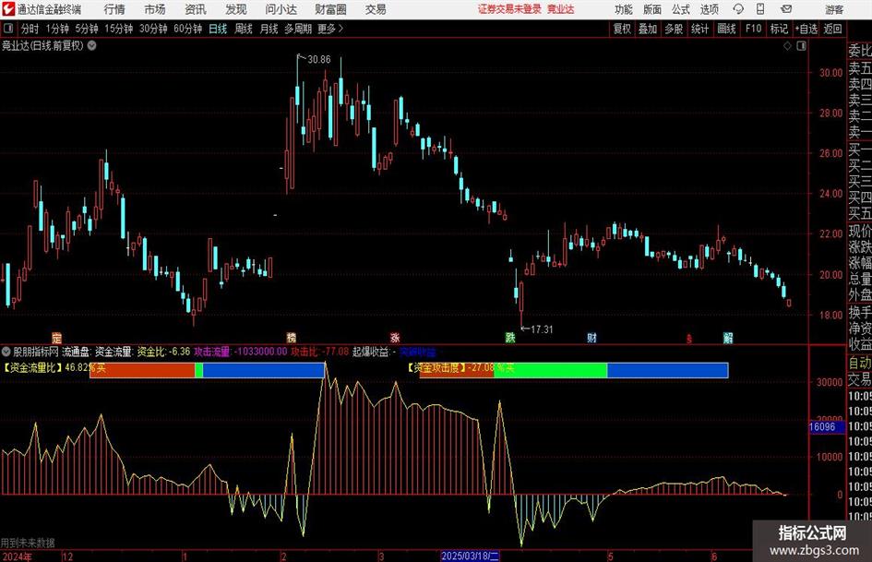Image resolution: width=872 pixels, height=562 pixels.
Task: Open the mobile phone icon
Action: [x=760, y=9]
